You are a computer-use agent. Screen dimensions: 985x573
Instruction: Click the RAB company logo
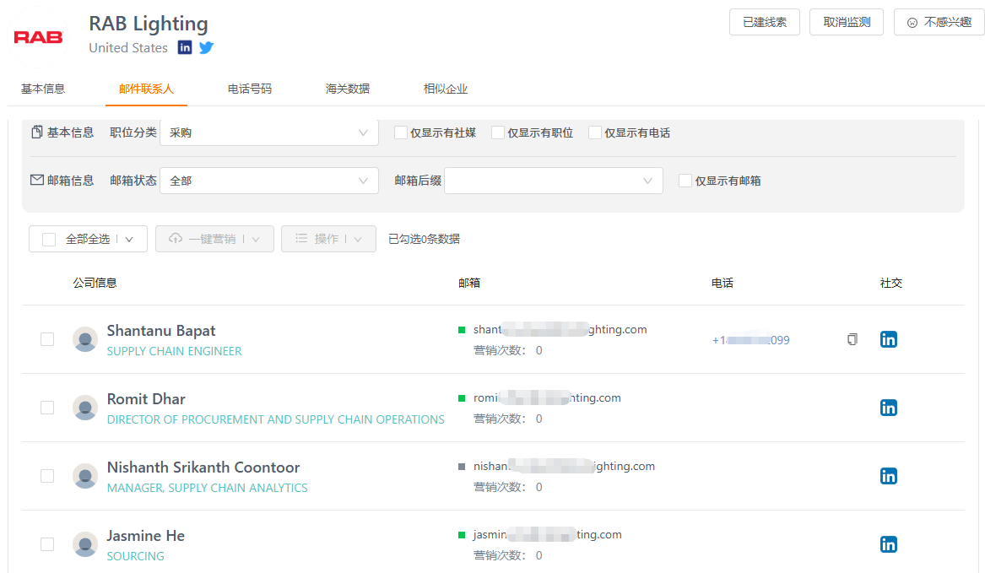pyautogui.click(x=38, y=37)
